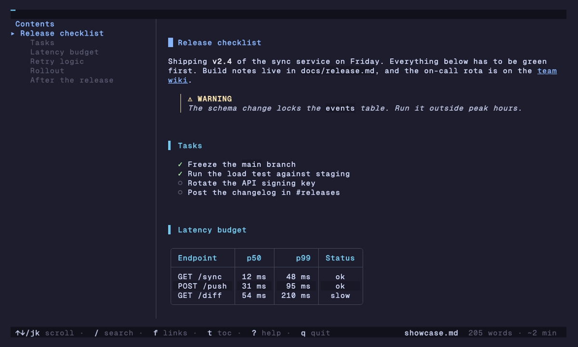Toggle checkmark for Freeze the main branch

pyautogui.click(x=180, y=164)
